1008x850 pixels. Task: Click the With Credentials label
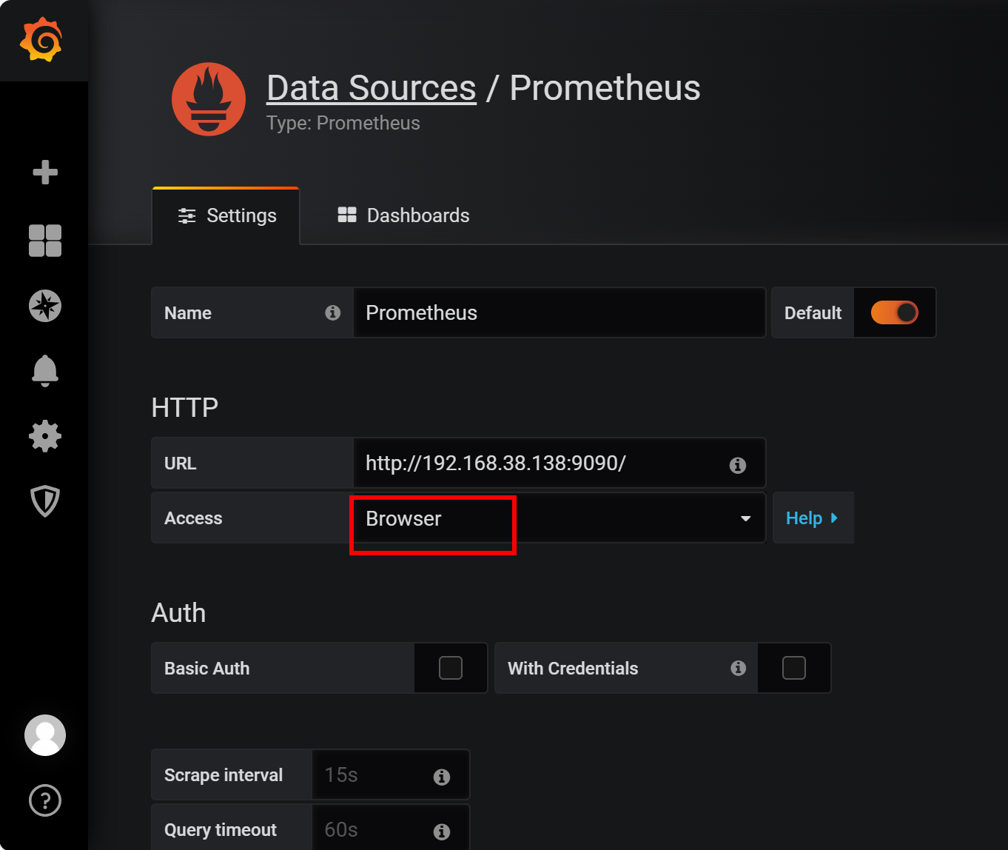click(x=573, y=669)
